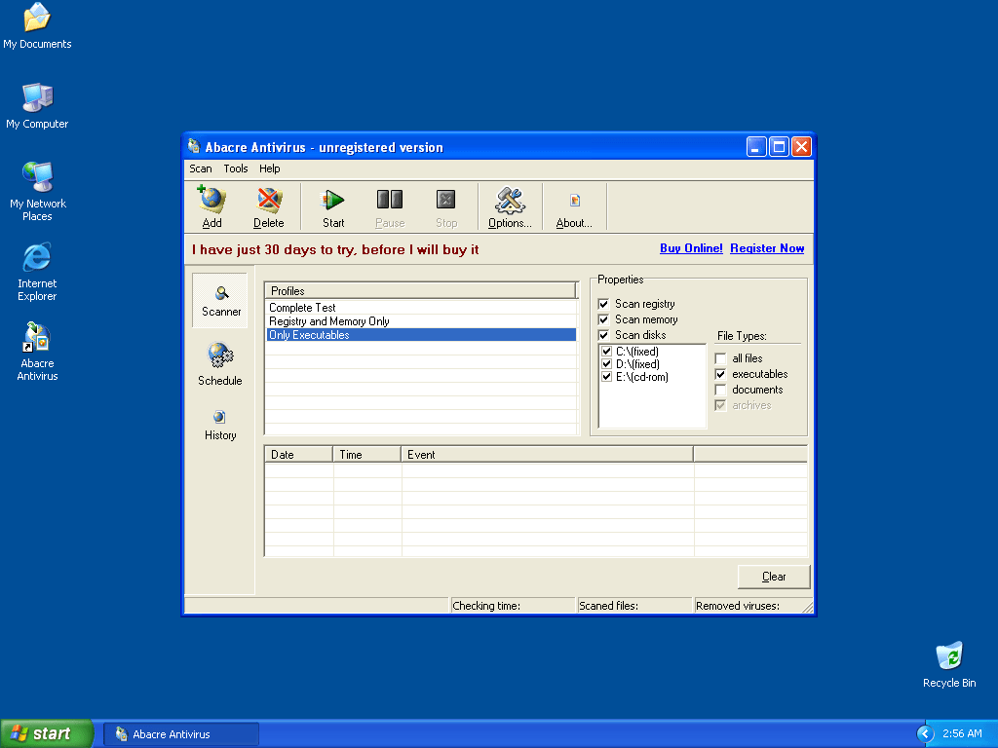
Task: Open the Tools menu
Action: 236,168
